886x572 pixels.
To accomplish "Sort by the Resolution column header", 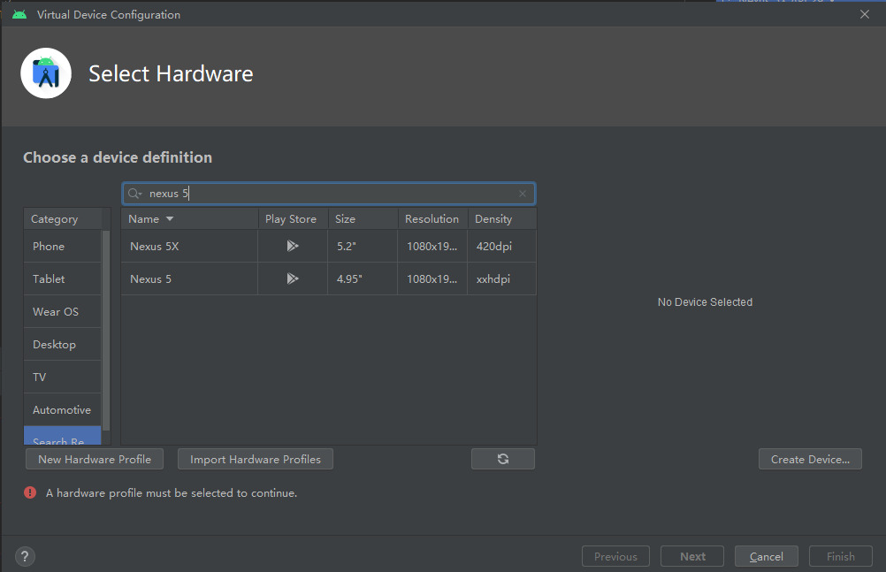I will point(432,218).
